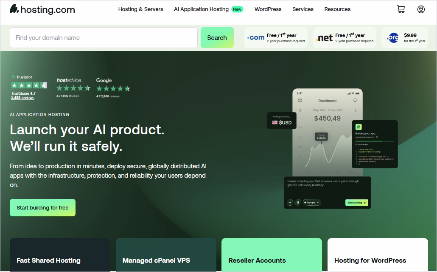437x272 pixels.
Task: Open Hosting & Servers menu
Action: 140,9
